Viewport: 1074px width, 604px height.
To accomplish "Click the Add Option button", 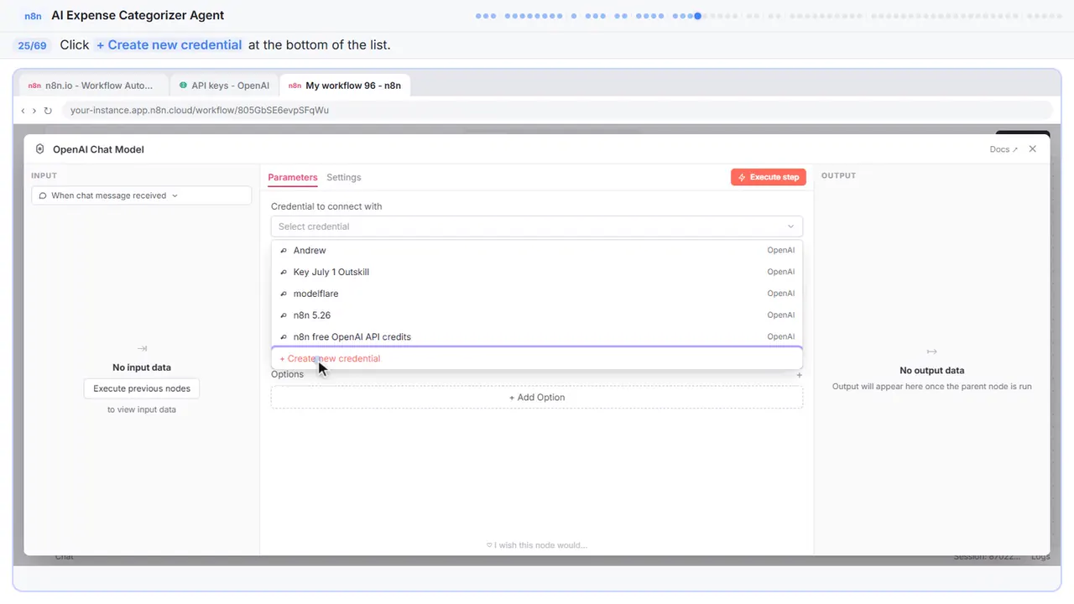I will 537,398.
